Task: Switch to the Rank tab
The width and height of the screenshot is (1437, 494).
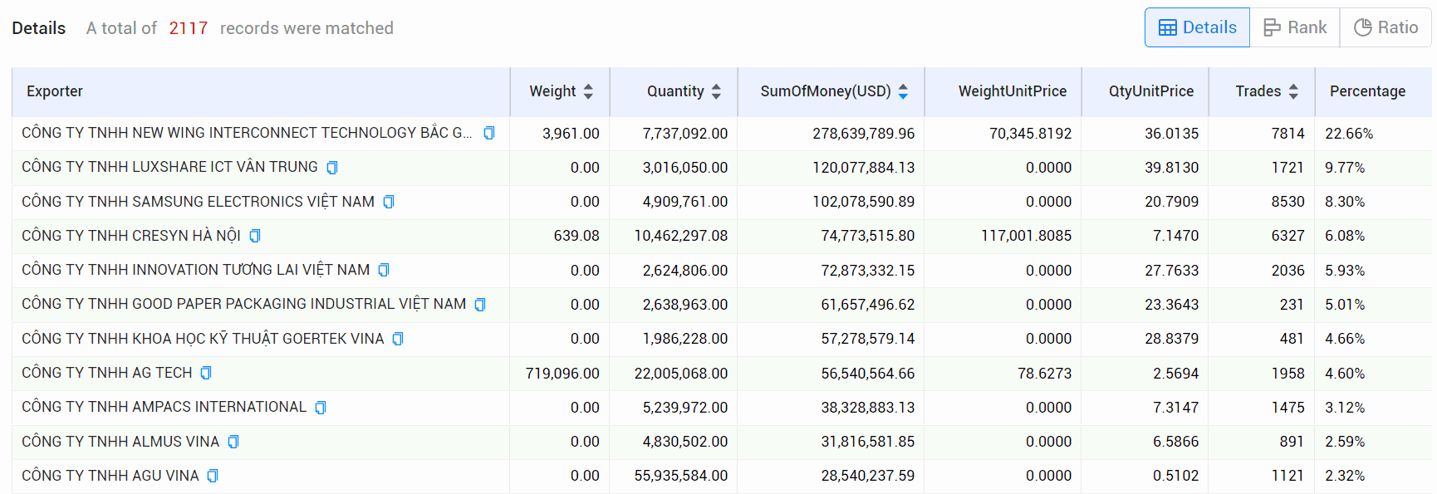Action: pyautogui.click(x=1295, y=27)
